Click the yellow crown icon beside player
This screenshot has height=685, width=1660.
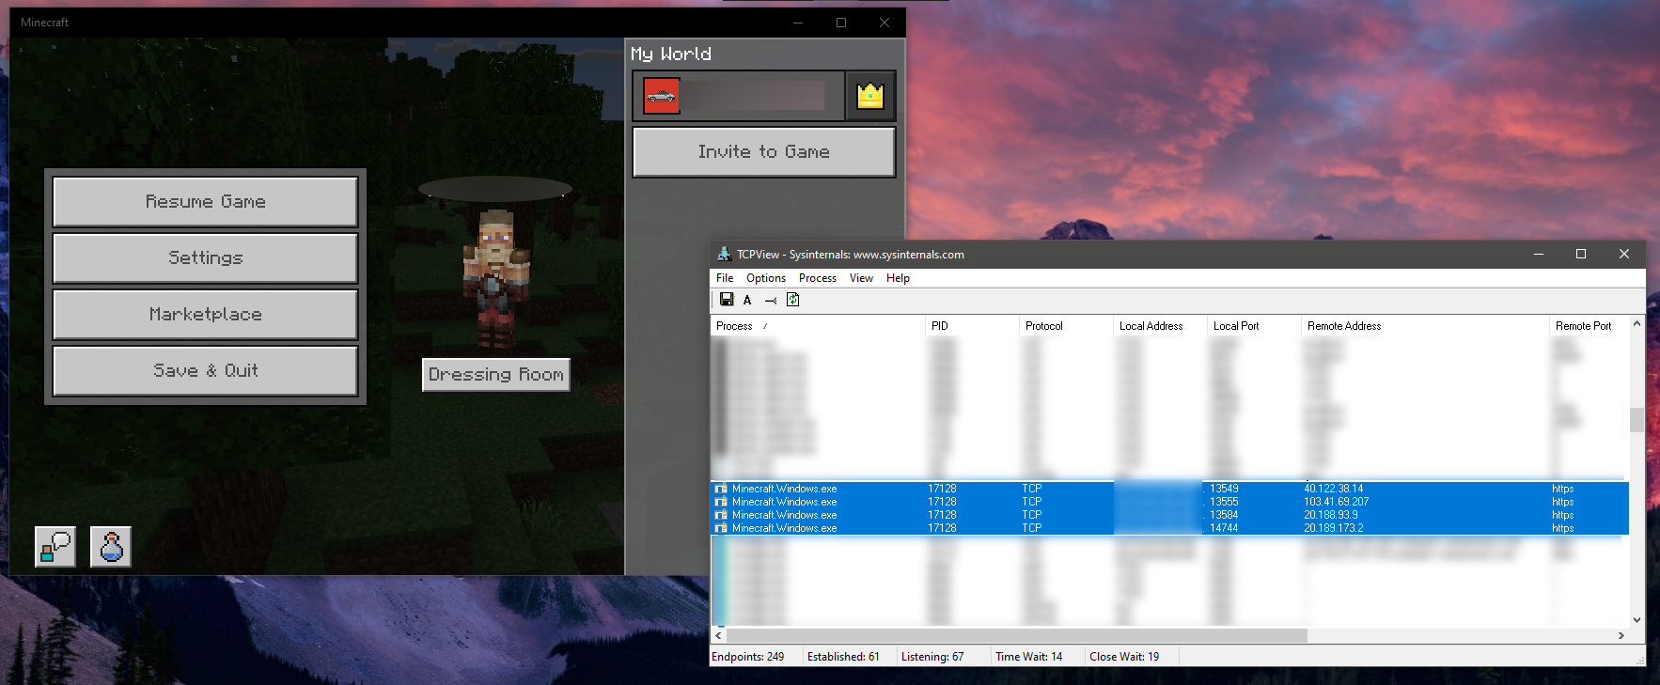tap(870, 96)
